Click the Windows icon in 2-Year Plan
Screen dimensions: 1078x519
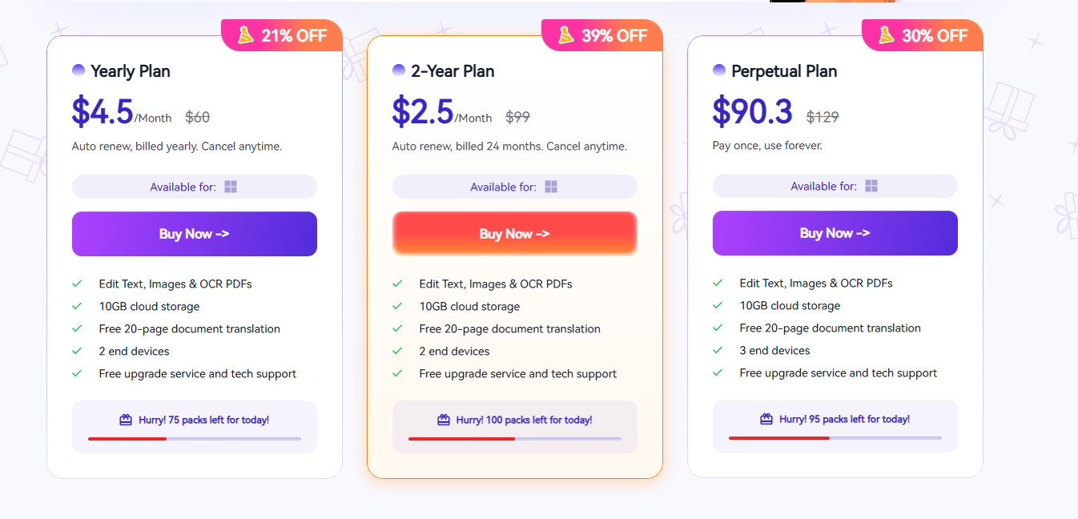pos(551,187)
